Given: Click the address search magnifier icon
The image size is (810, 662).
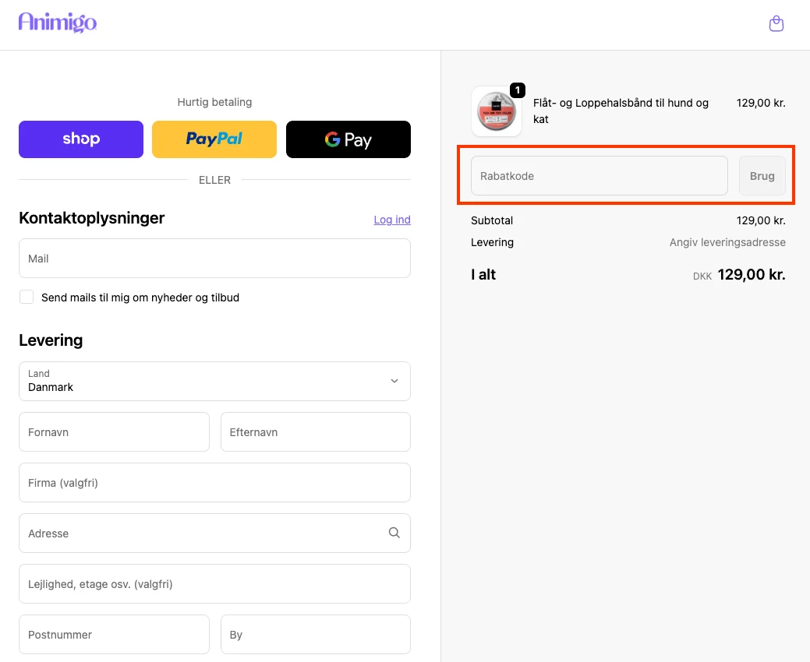Looking at the screenshot, I should coord(394,533).
